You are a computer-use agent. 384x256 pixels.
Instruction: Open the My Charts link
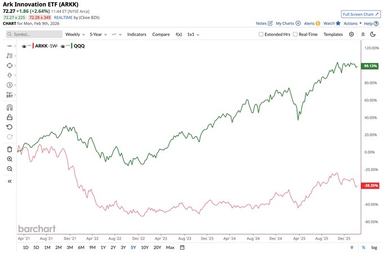[x=288, y=24]
